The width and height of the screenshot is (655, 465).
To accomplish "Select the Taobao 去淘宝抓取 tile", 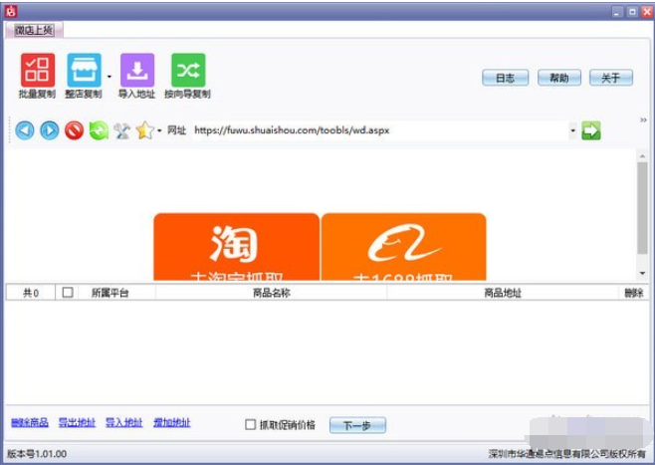I will pyautogui.click(x=237, y=247).
